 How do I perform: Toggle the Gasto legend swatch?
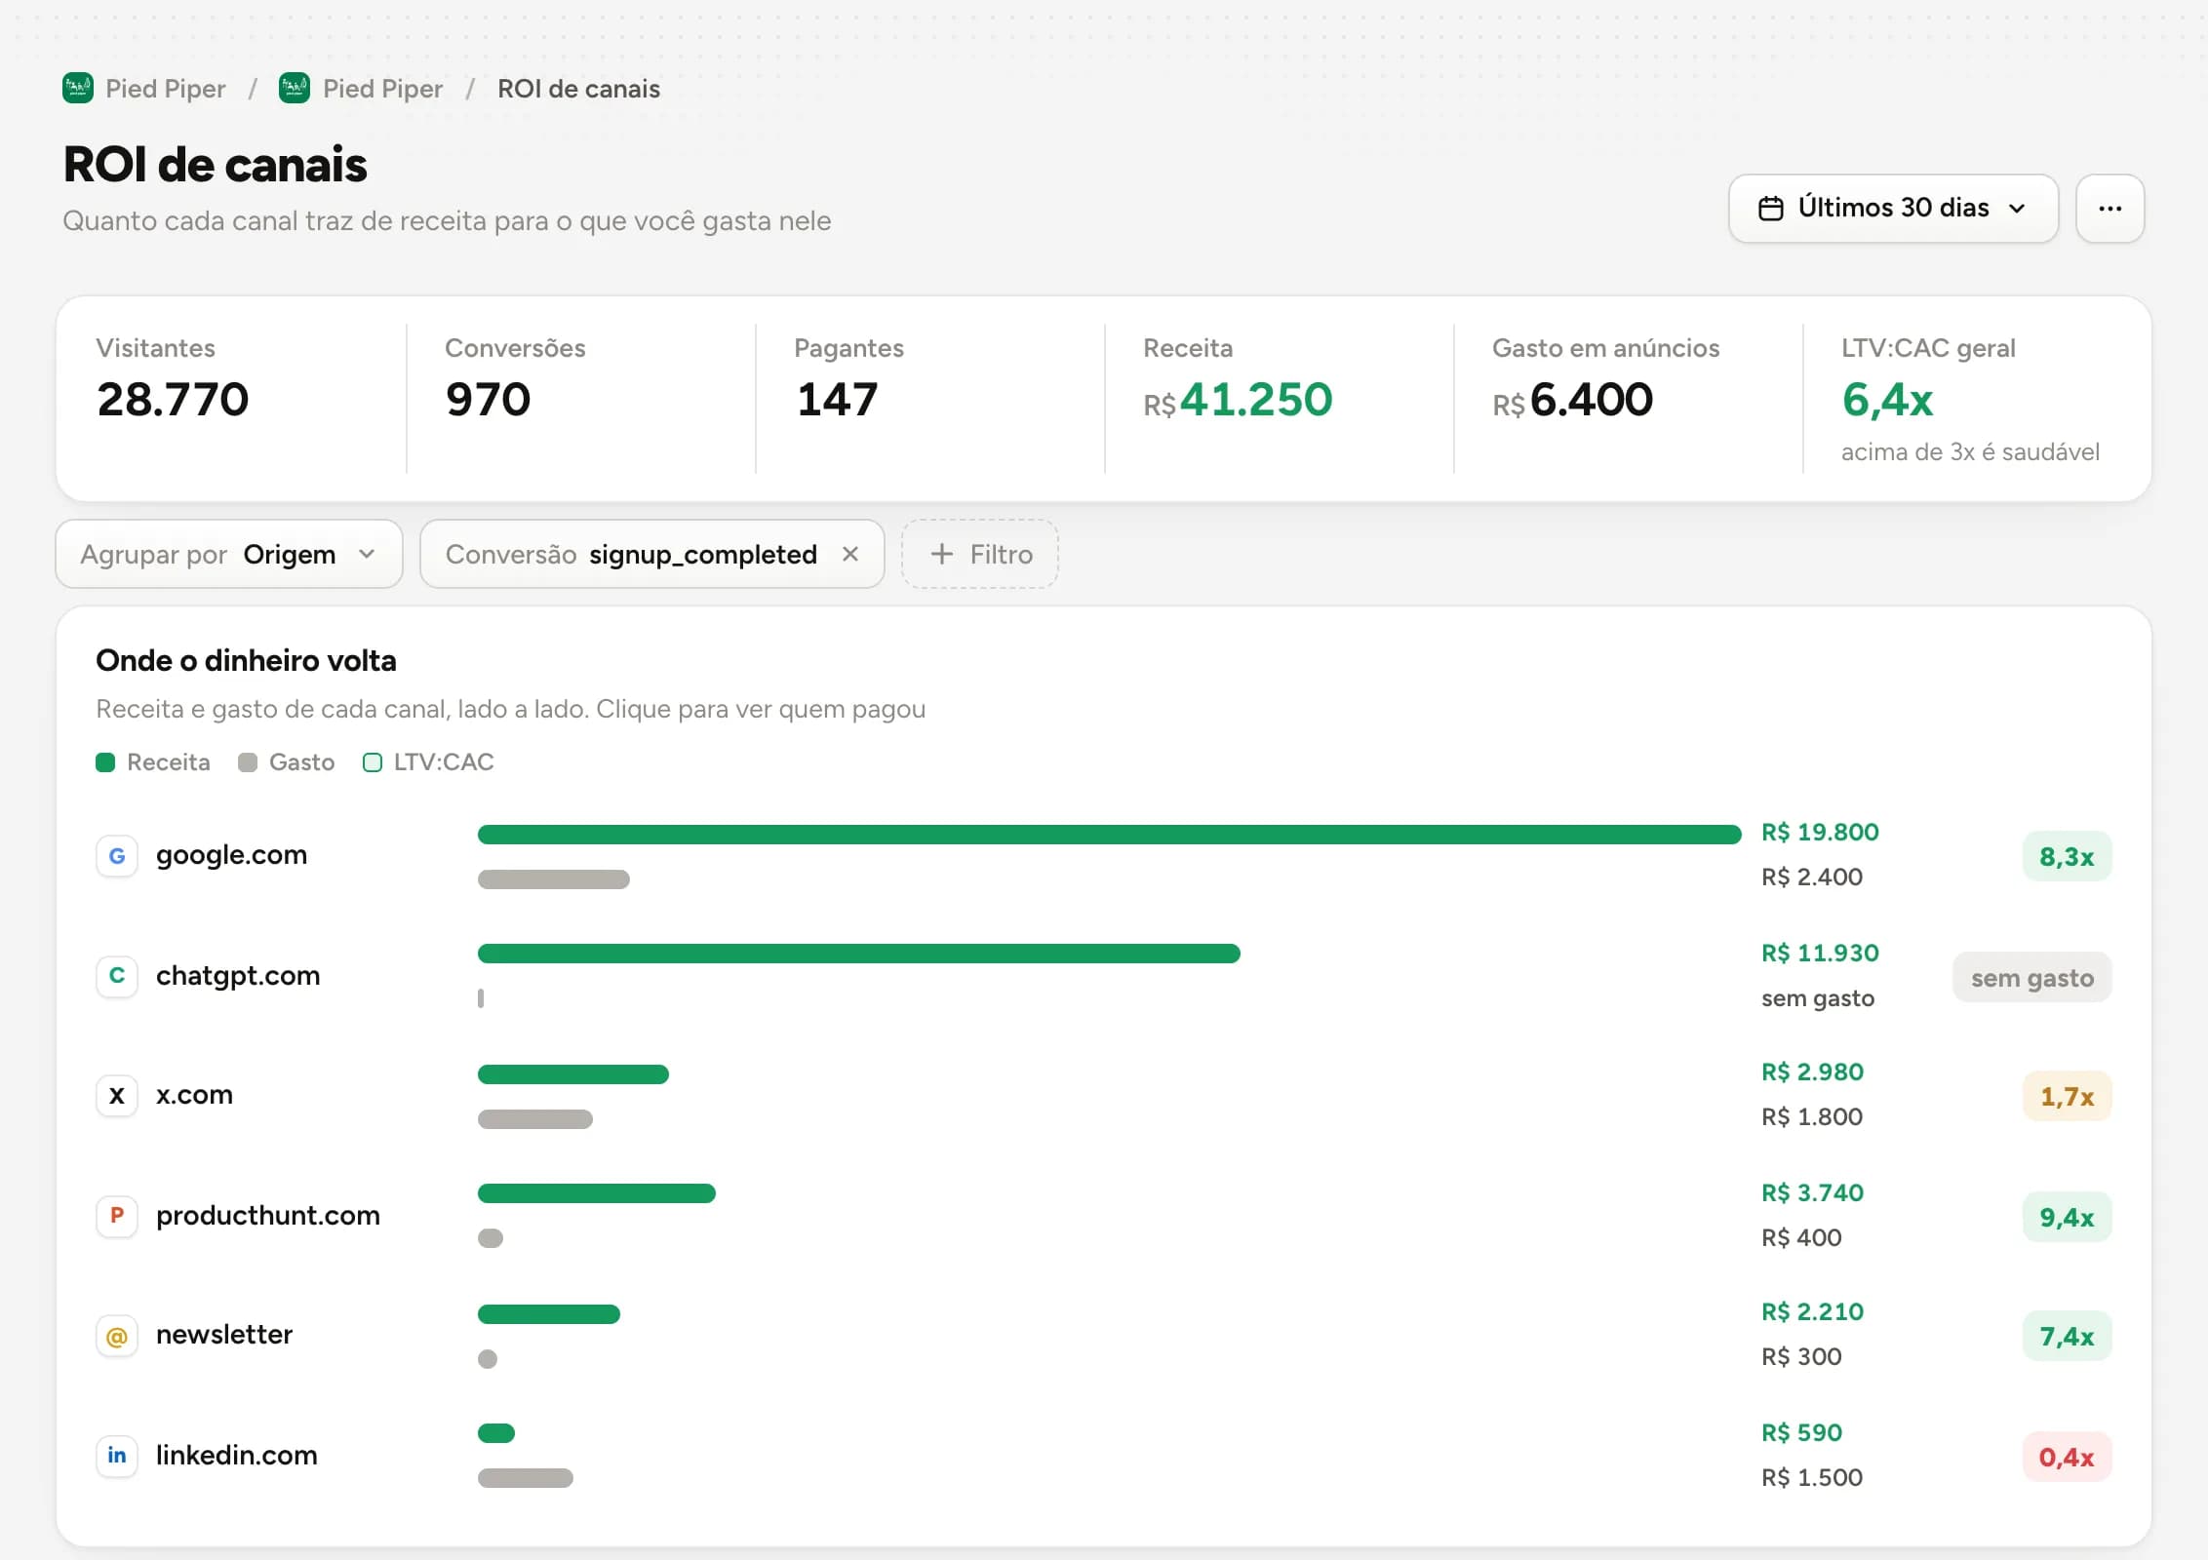(248, 762)
